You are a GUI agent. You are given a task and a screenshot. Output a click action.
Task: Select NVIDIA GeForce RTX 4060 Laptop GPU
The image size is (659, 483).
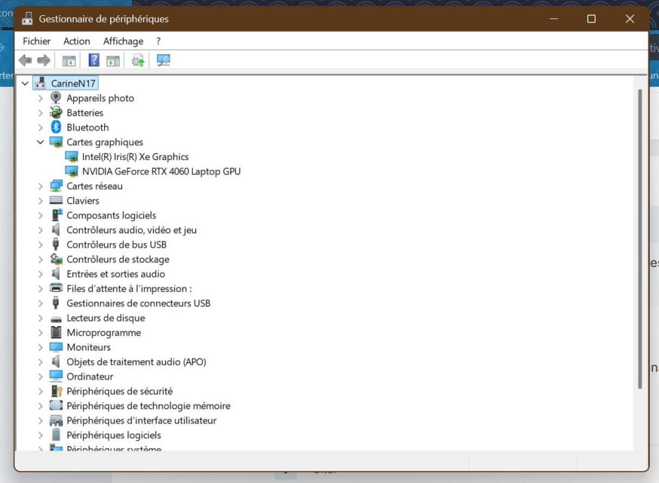[x=161, y=171]
